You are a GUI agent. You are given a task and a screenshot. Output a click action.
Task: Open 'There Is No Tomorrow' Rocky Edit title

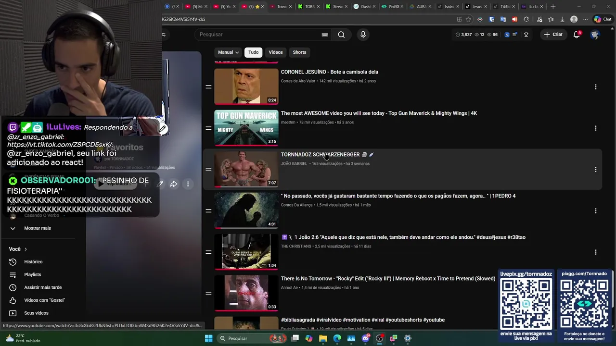(x=388, y=279)
